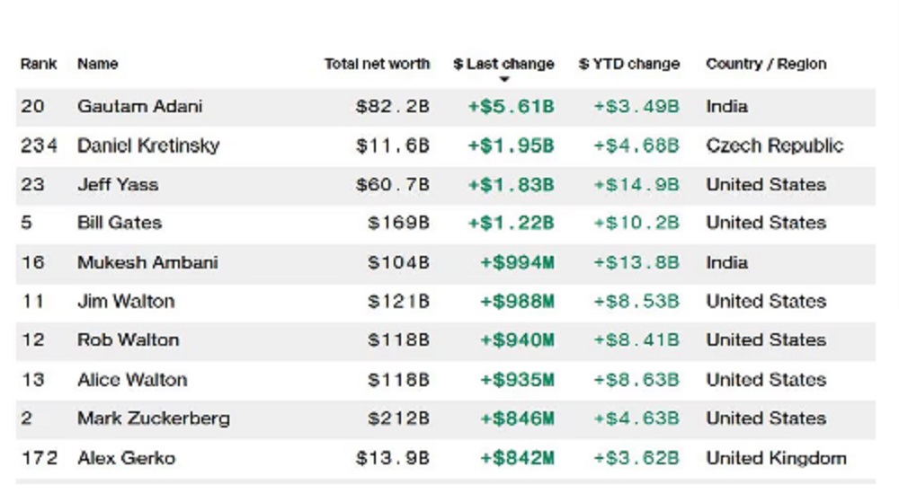
Task: Click the sort arrow under $ Last change
Action: 504,80
